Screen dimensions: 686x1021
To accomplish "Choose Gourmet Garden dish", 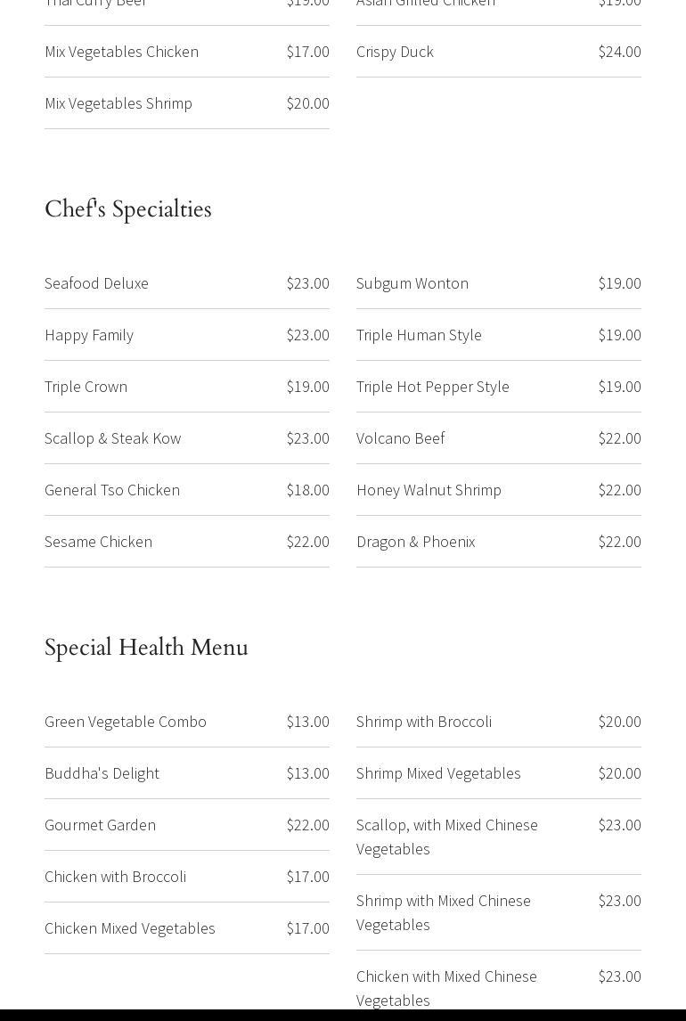I will point(101,825).
